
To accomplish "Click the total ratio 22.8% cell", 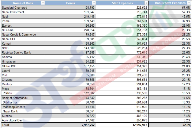I will 170,125.
